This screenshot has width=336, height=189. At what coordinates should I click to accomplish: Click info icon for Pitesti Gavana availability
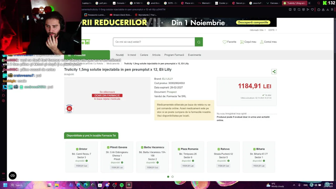(x=122, y=162)
